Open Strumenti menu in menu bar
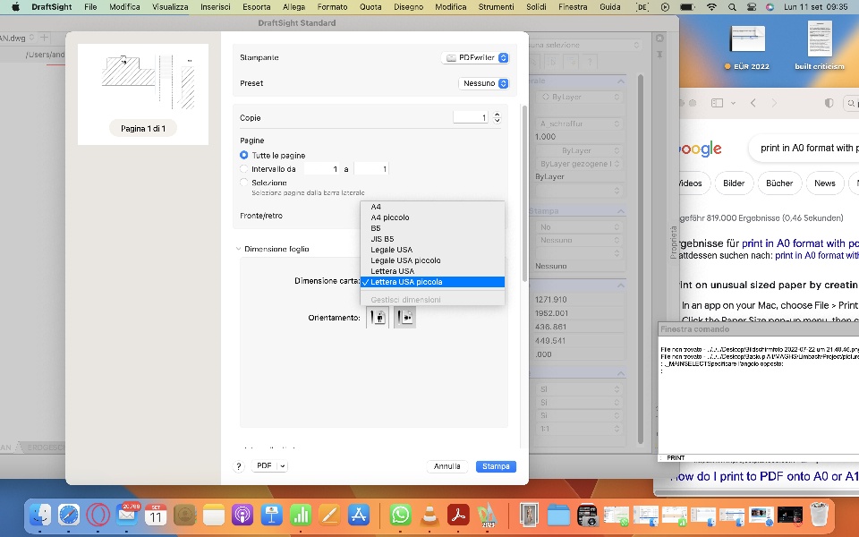This screenshot has width=859, height=537. pos(496,7)
